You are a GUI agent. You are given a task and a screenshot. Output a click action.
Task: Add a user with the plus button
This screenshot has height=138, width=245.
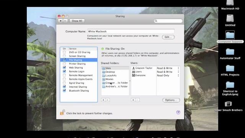133,100
